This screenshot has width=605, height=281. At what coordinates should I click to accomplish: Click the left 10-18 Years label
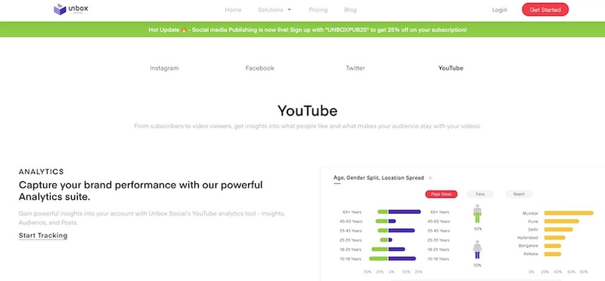coord(351,259)
